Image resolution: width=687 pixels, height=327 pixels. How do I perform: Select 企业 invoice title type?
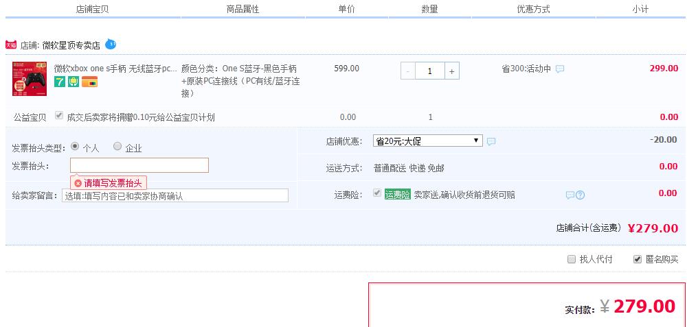(x=117, y=147)
